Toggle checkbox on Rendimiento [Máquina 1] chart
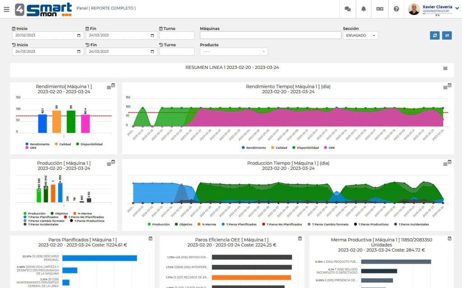Viewport: 462px width, 288px height. point(113,85)
